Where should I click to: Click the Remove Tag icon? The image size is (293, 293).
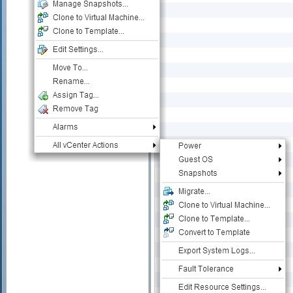[43, 109]
